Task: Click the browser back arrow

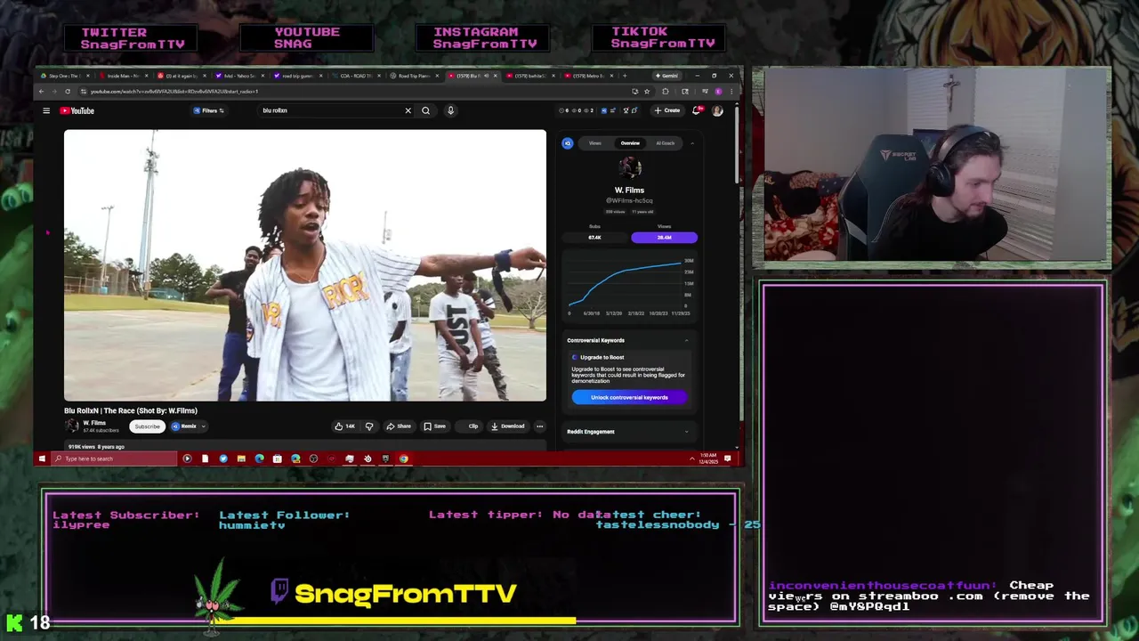Action: [x=41, y=91]
